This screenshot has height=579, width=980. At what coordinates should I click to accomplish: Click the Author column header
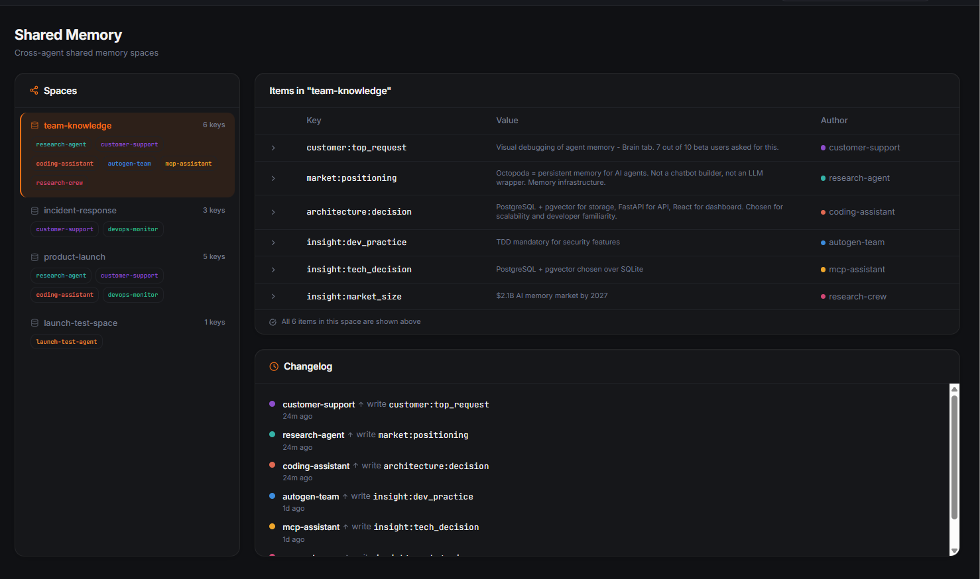point(834,121)
